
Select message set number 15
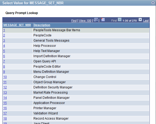5,103
